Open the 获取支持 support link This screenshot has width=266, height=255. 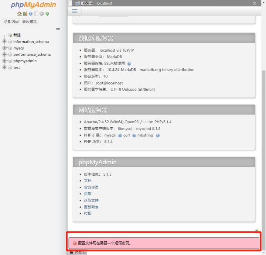pos(91,200)
